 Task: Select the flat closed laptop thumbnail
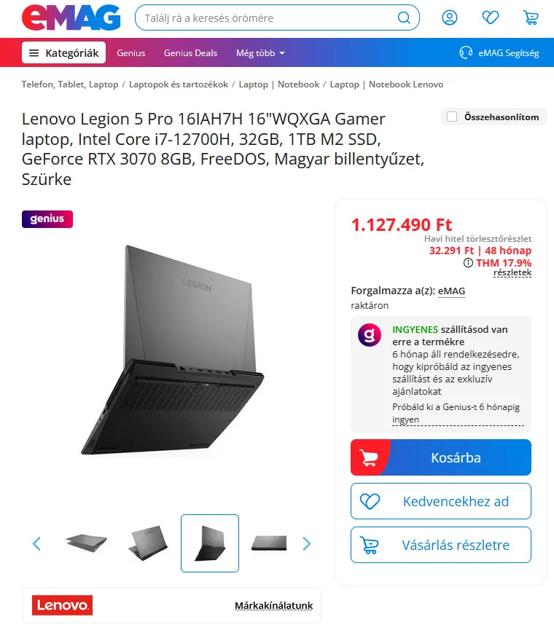tap(269, 543)
